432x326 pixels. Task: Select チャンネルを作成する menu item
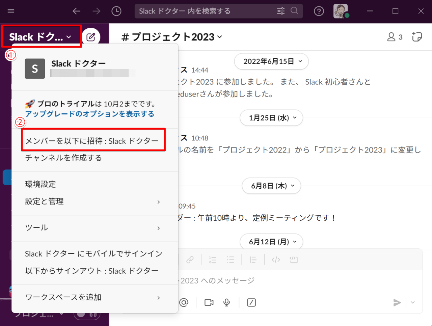coord(95,158)
